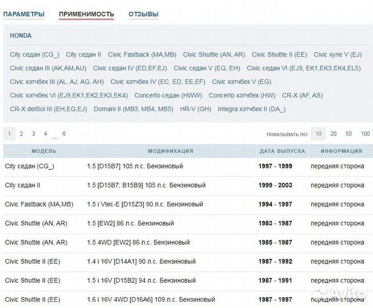Select City седан (CG_) filter link
This screenshot has height=308, width=373.
[35, 55]
